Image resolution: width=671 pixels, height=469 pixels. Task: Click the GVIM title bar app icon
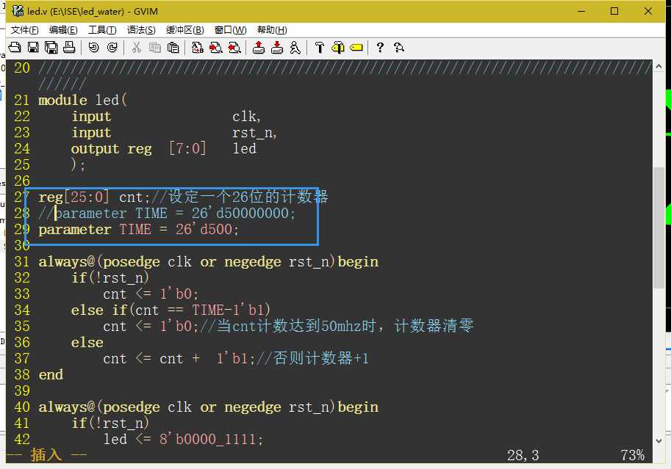[x=18, y=11]
